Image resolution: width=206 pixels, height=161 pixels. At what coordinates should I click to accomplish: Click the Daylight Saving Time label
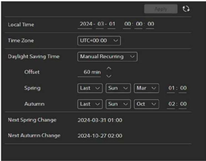click(34, 57)
